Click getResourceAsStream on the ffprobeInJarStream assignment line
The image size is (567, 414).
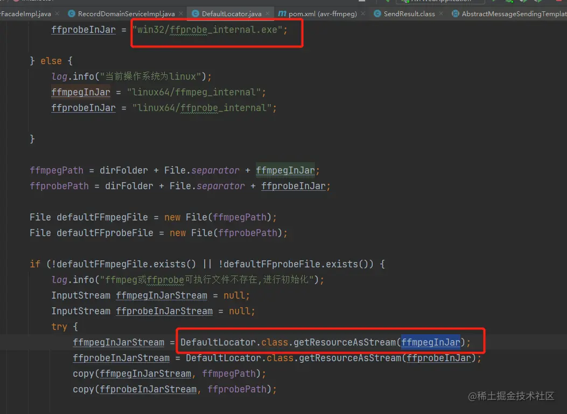tap(350, 358)
